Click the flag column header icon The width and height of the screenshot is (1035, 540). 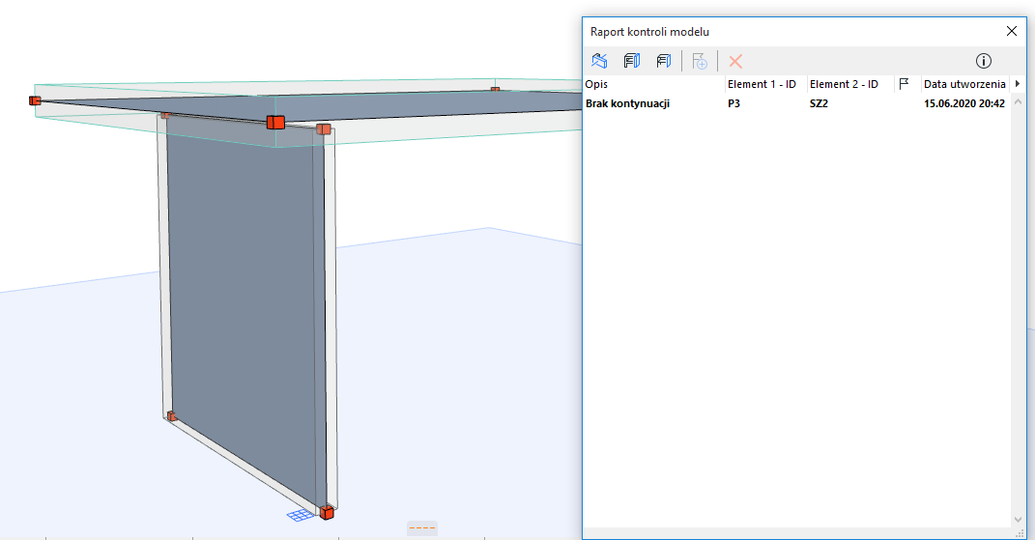pos(905,84)
